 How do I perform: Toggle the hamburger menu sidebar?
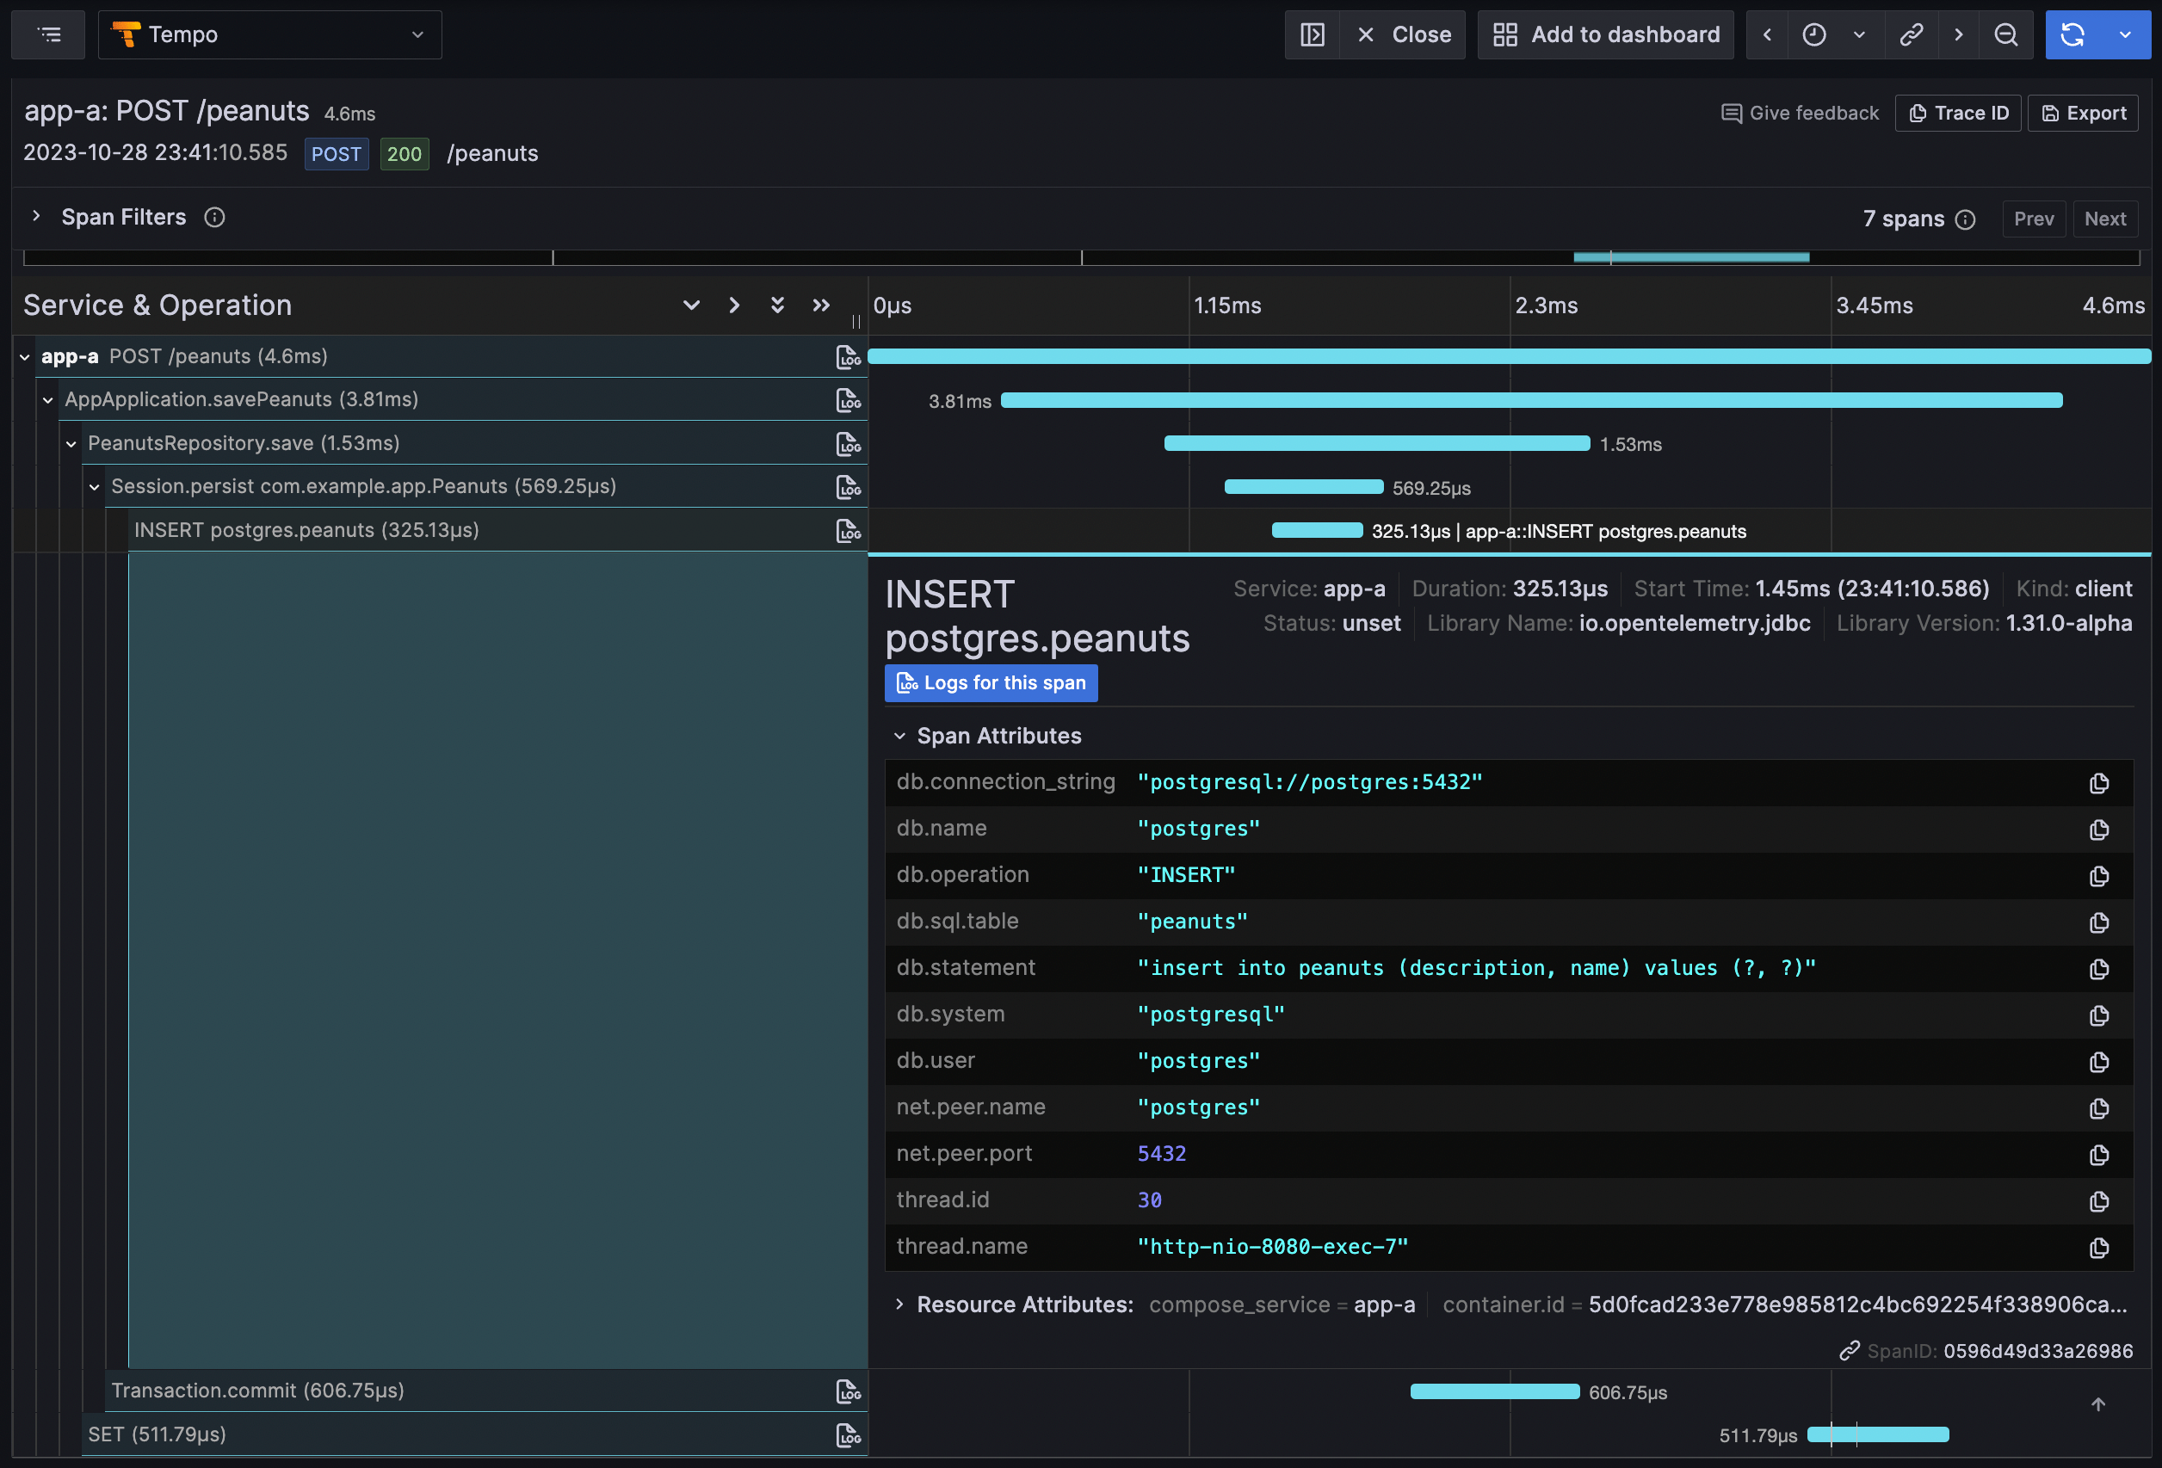[48, 35]
